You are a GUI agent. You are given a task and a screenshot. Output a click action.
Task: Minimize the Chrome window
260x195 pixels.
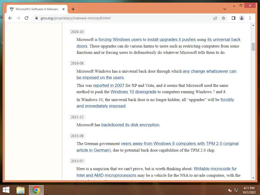pos(234,6)
